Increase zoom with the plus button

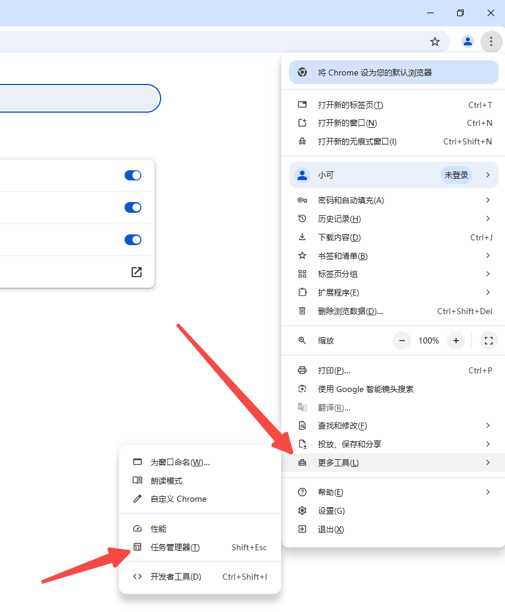456,340
